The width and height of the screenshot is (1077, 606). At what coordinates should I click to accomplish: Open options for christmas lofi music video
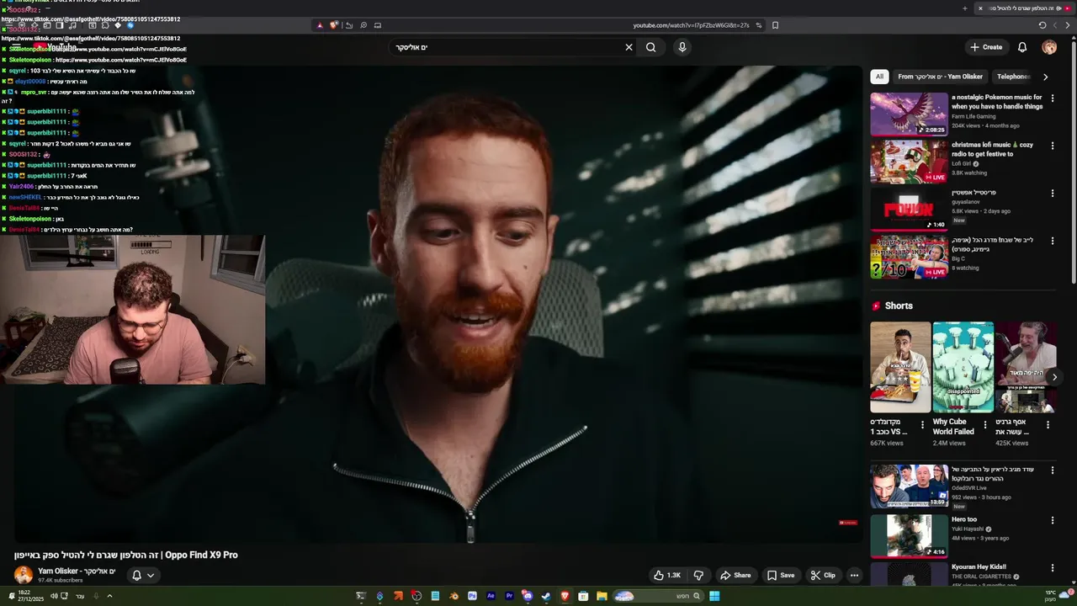[x=1052, y=146]
